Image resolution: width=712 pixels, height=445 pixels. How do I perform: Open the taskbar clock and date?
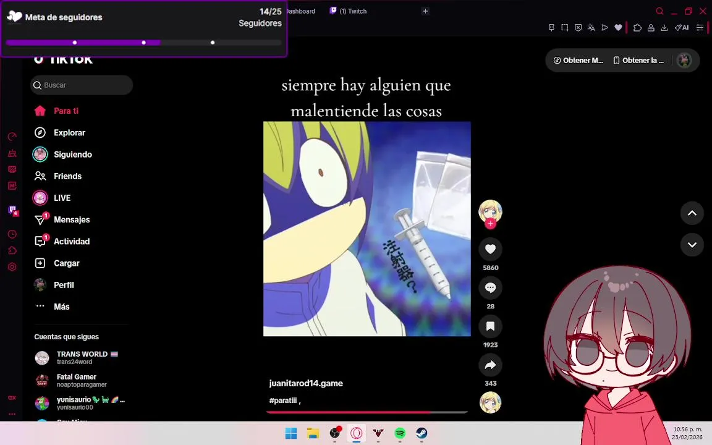pos(687,433)
